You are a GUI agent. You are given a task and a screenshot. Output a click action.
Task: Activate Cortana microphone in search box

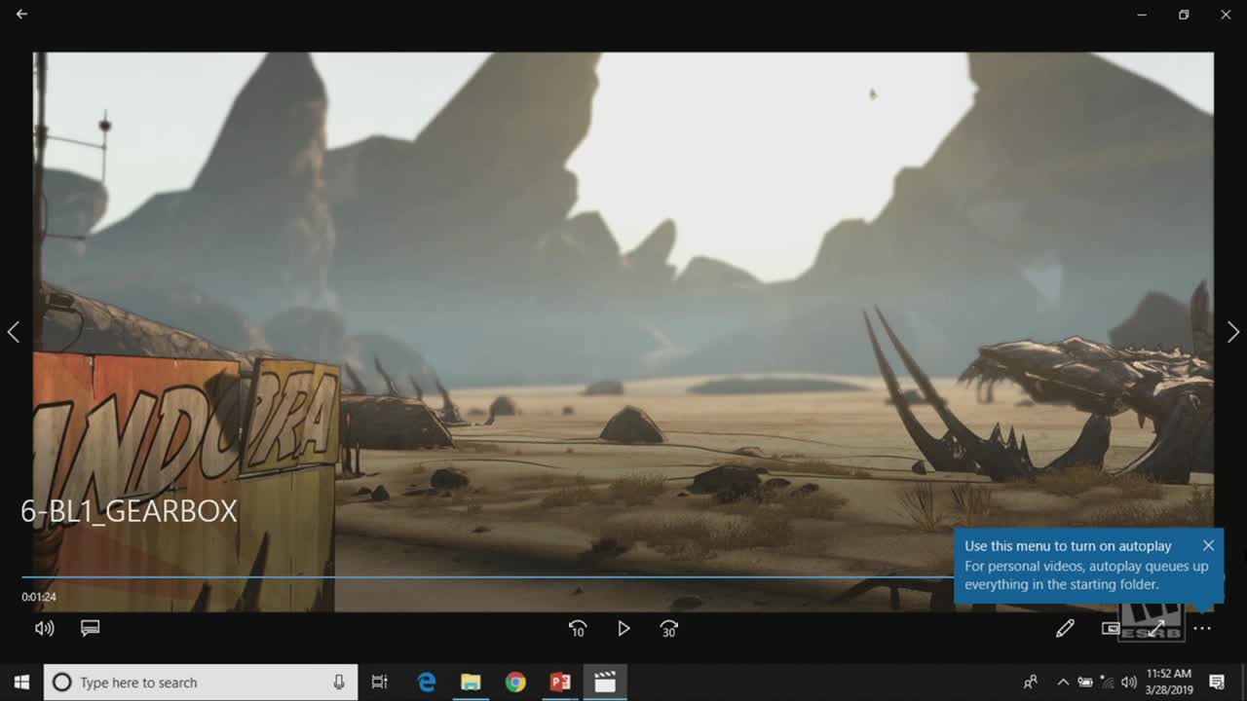[339, 683]
